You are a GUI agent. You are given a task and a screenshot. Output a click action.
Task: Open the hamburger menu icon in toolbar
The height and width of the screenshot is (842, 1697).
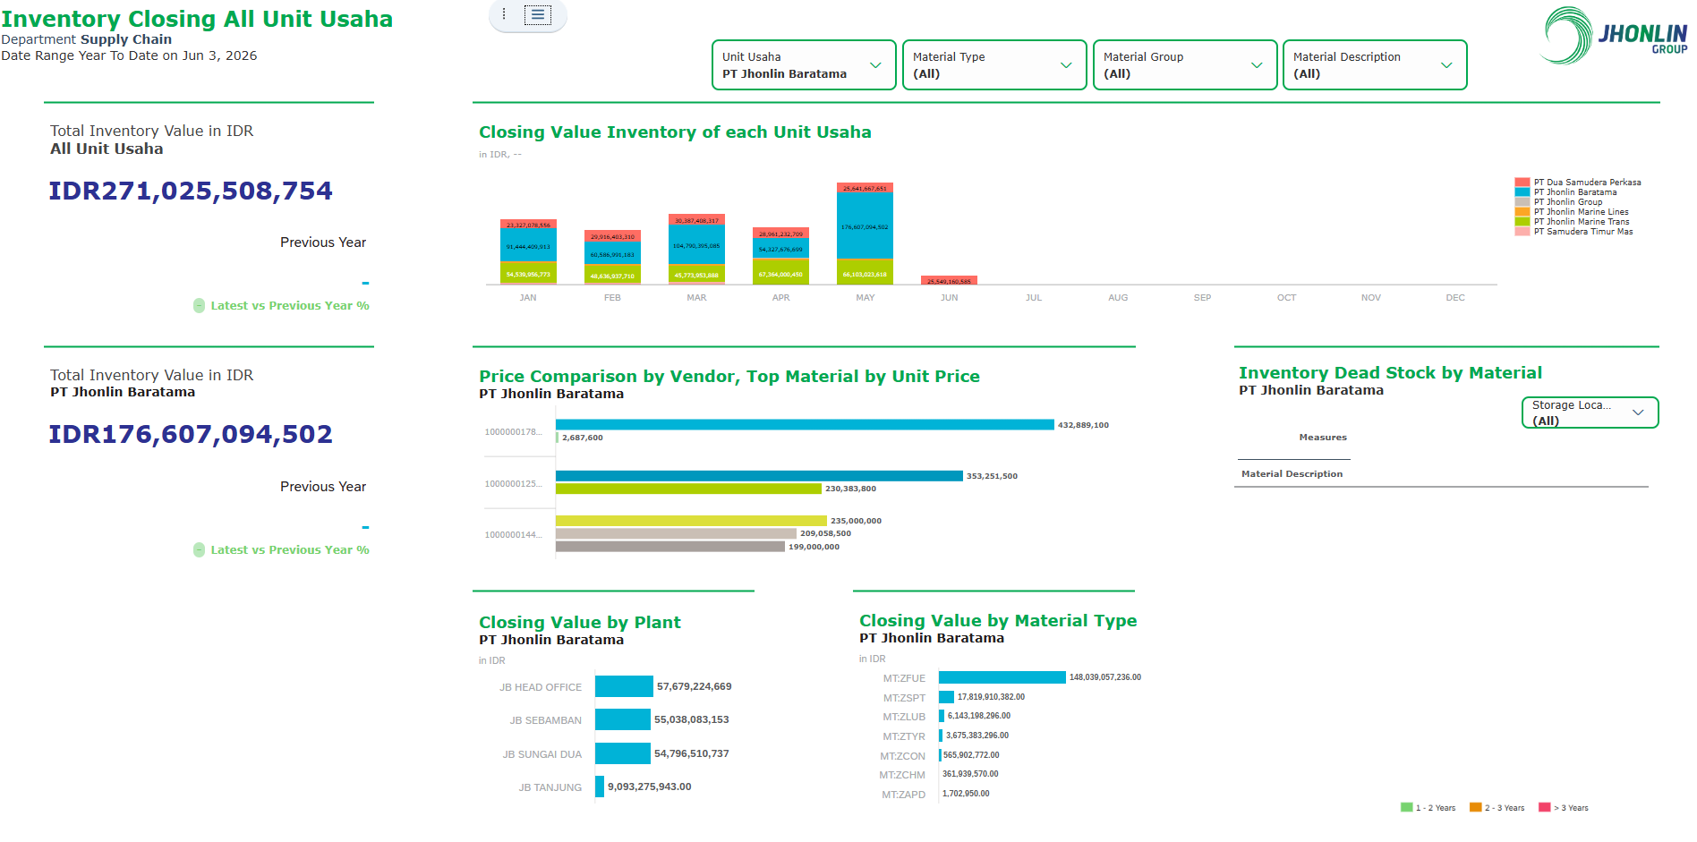tap(537, 14)
